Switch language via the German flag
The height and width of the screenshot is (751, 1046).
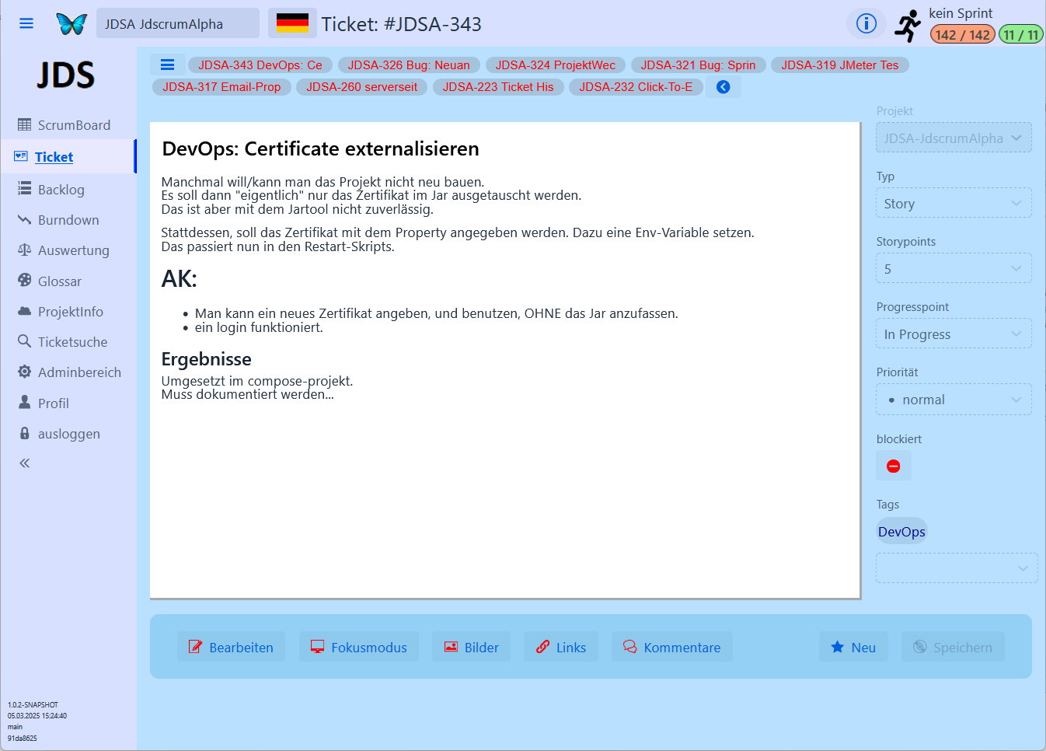coord(292,23)
